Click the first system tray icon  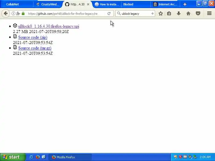175,157
